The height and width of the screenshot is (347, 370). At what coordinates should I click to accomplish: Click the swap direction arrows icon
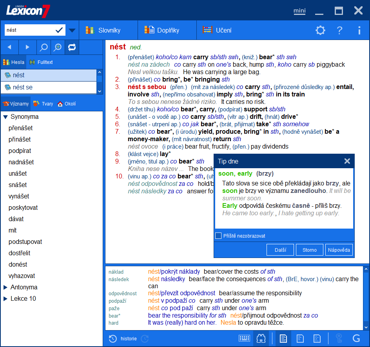tap(72, 47)
